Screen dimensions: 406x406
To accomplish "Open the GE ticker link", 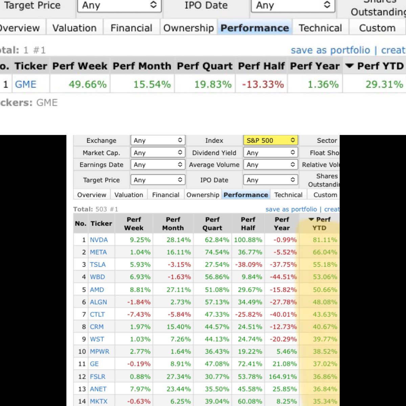I will [x=94, y=364].
